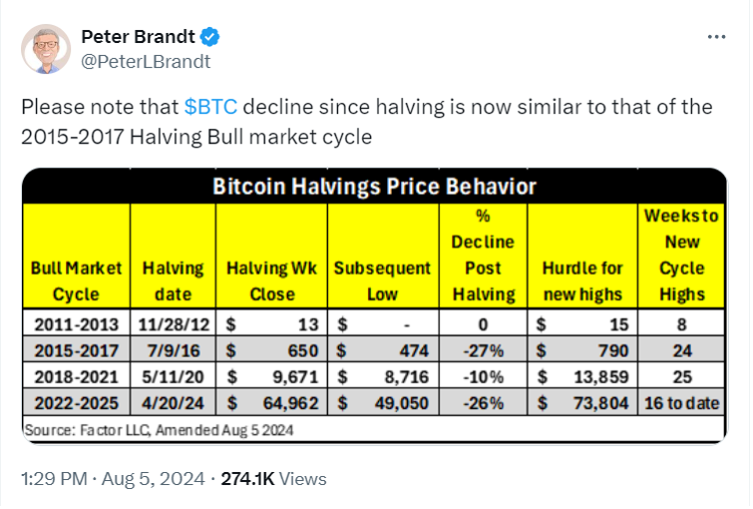Screen dimensions: 753x509
Task: Click the 16 to date cell
Action: tap(681, 403)
